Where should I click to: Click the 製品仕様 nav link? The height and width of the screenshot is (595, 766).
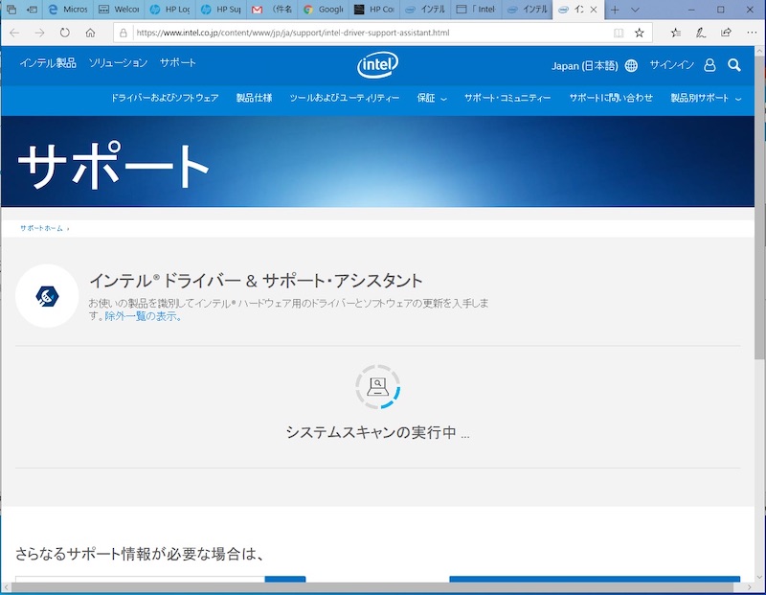pos(254,98)
